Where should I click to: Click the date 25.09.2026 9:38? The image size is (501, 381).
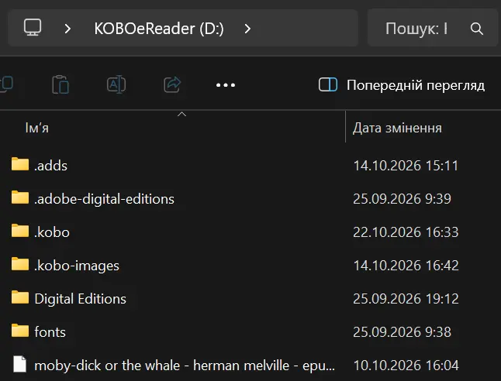pyautogui.click(x=402, y=332)
